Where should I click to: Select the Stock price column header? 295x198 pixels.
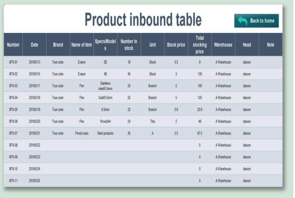tap(176, 45)
